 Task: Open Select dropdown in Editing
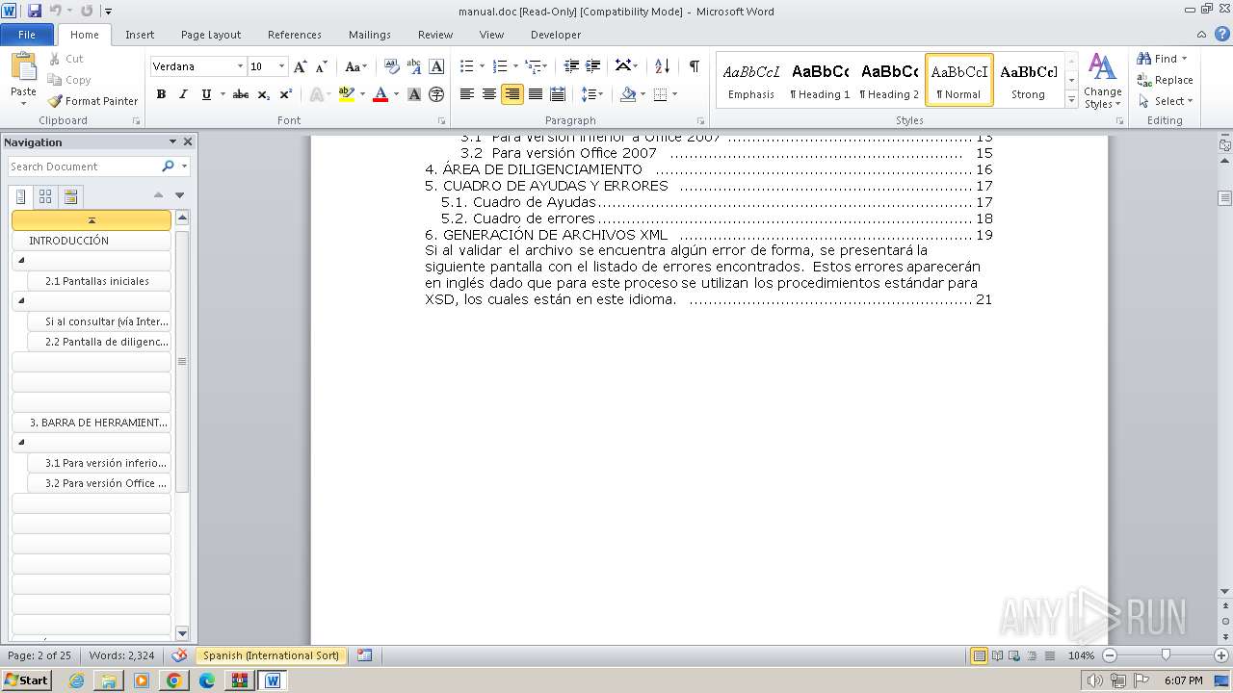point(1166,101)
